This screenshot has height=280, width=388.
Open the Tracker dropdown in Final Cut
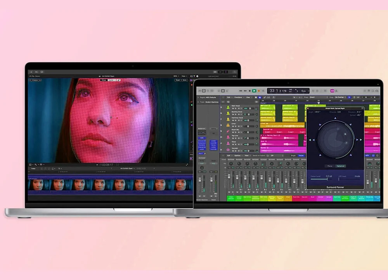tap(112, 80)
